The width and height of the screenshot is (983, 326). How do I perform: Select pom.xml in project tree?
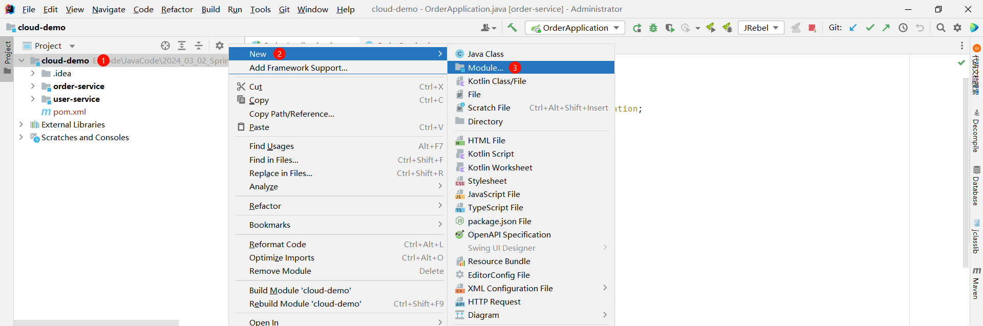[x=69, y=112]
